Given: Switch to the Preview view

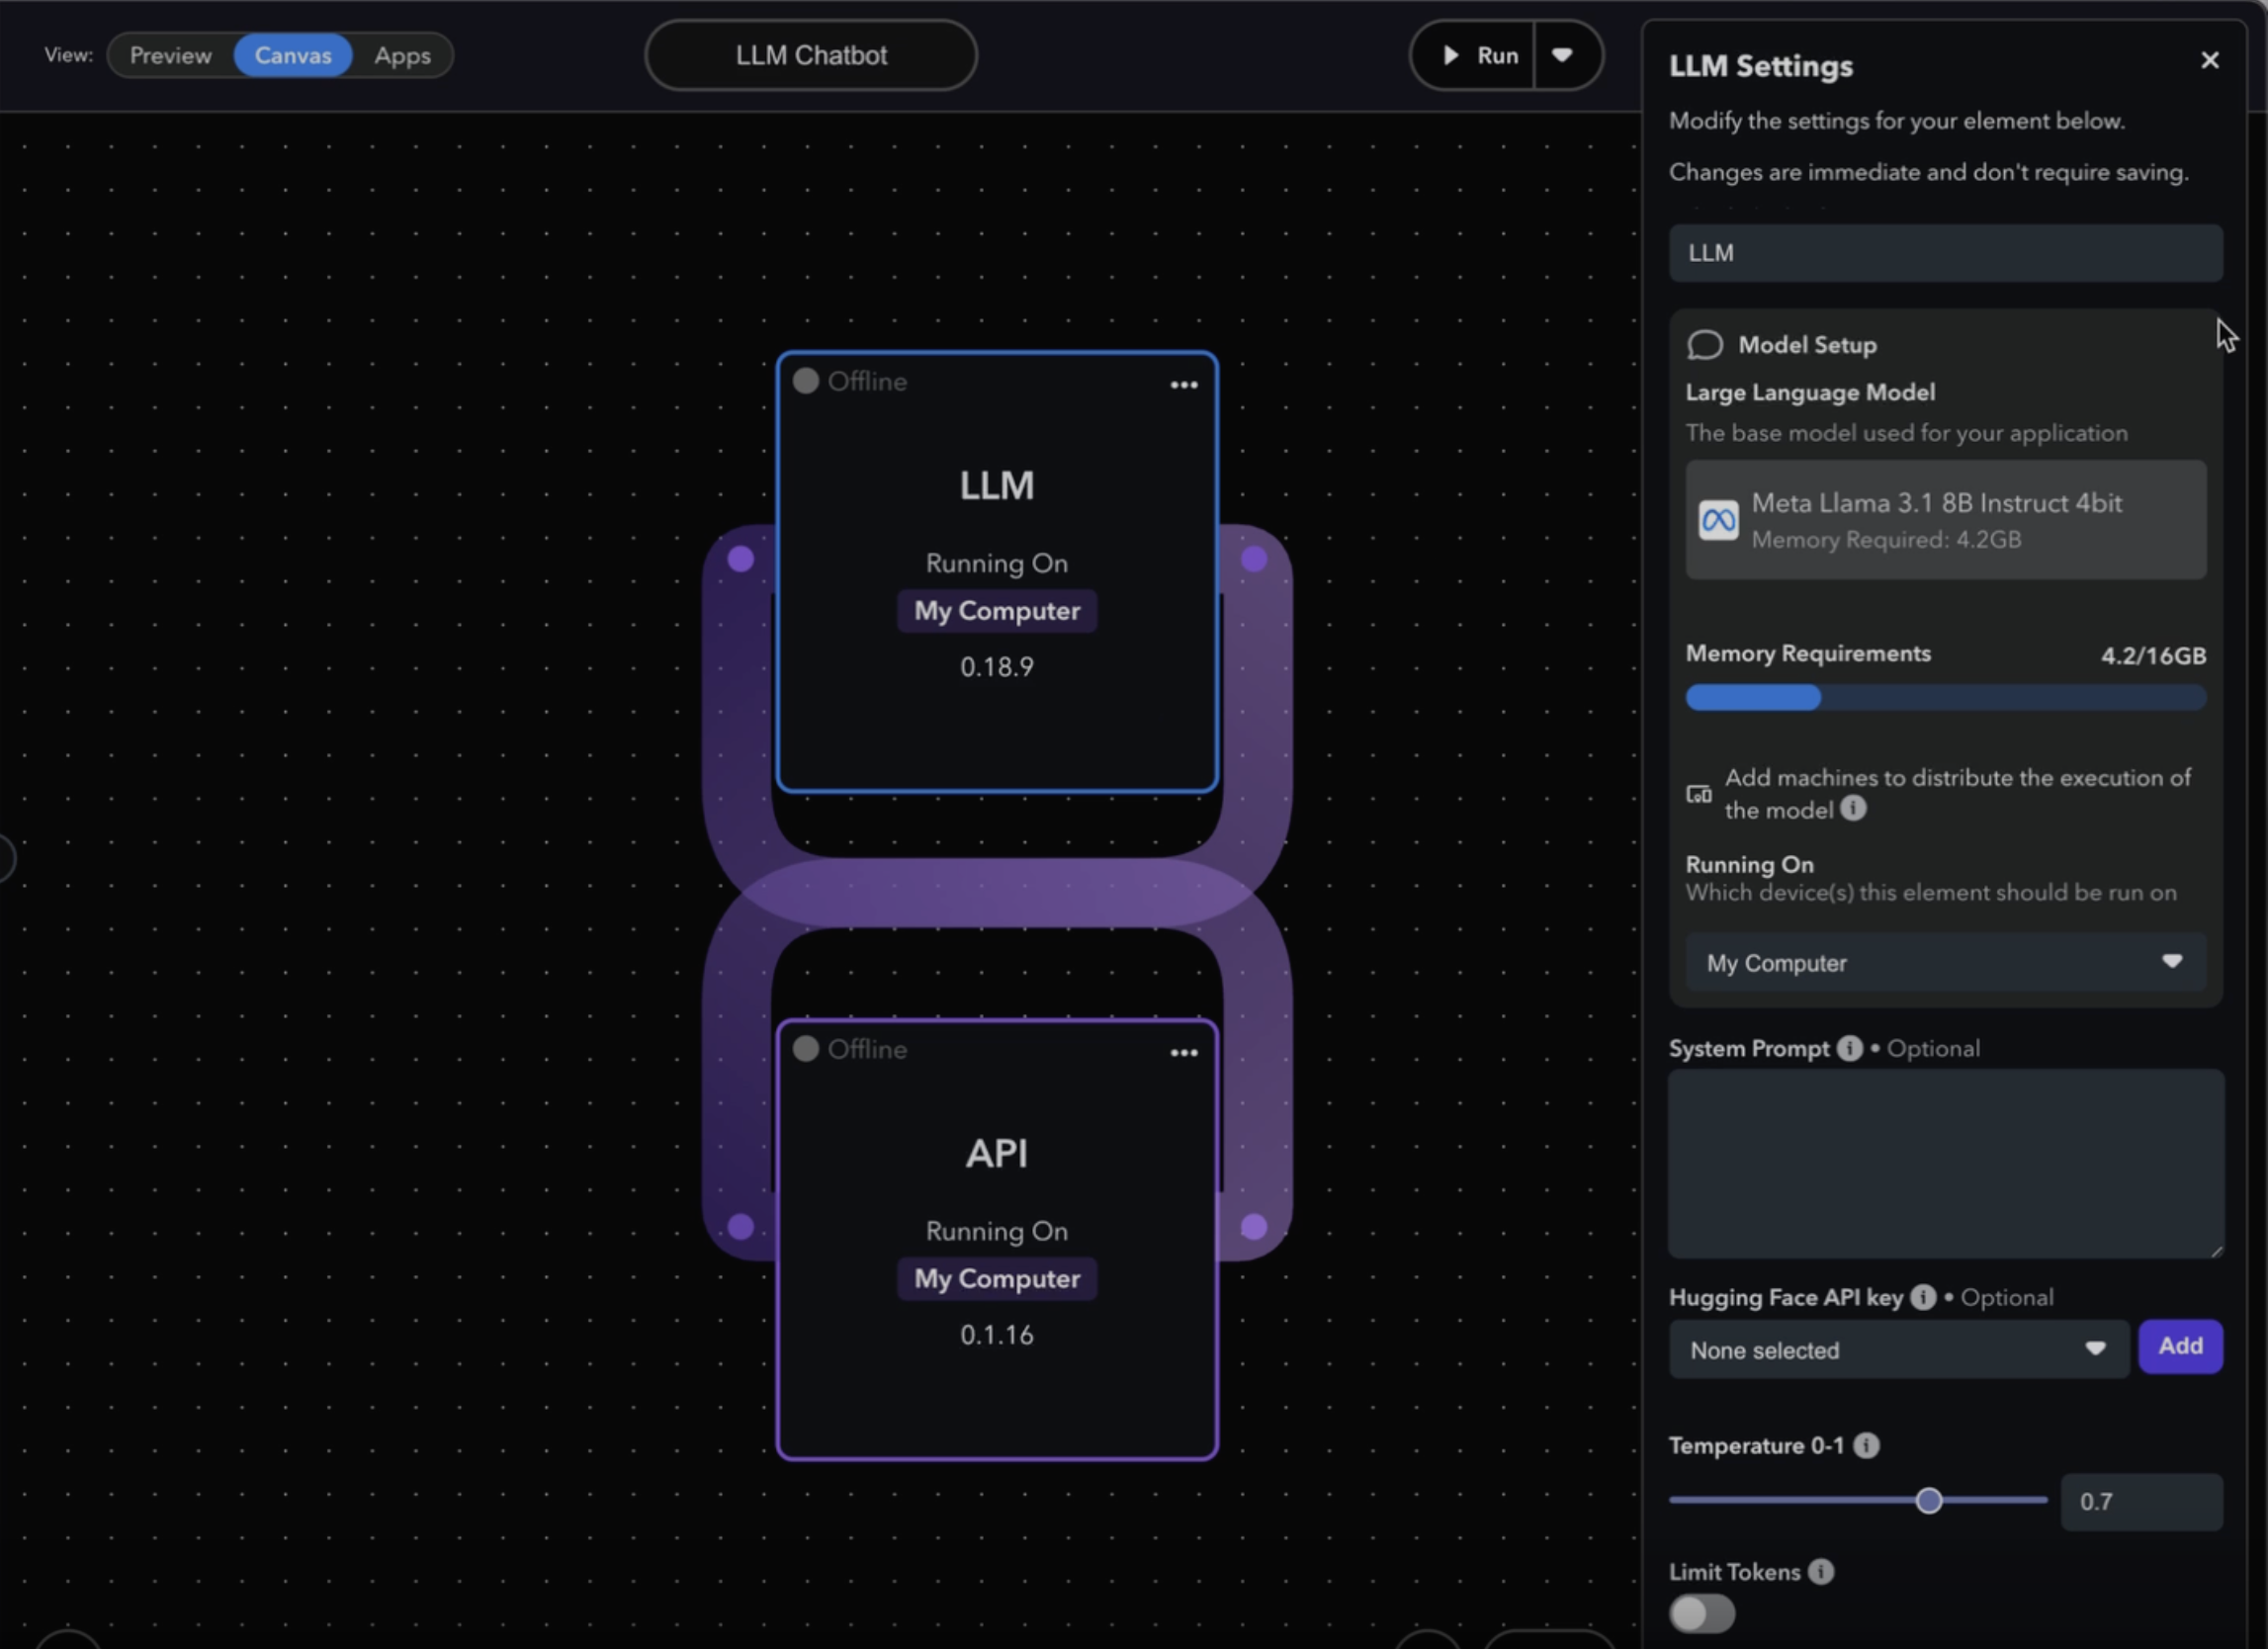Looking at the screenshot, I should 171,55.
